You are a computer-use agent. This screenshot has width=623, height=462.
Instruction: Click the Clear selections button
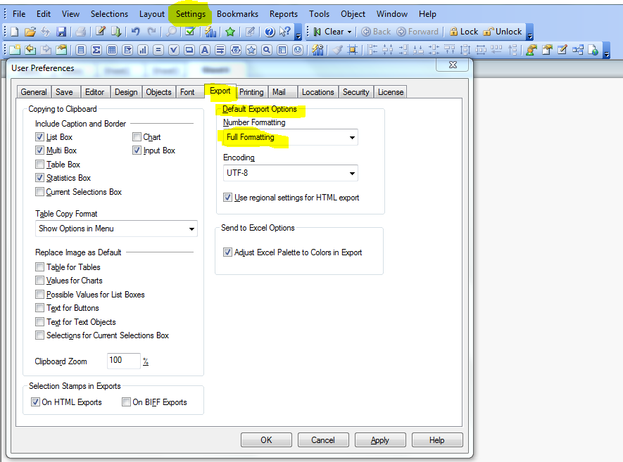click(x=329, y=32)
